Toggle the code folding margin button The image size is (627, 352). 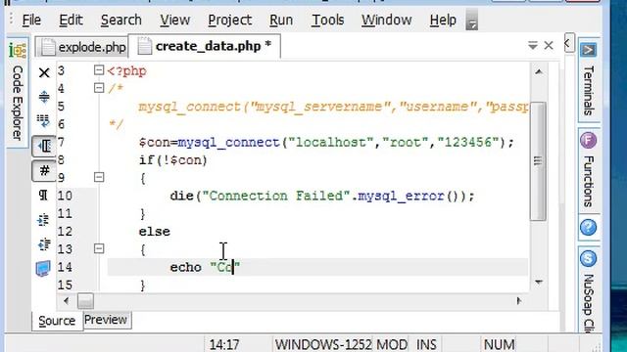(44, 146)
